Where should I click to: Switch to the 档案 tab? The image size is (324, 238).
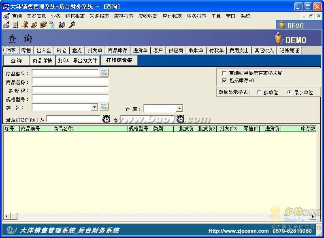11,50
